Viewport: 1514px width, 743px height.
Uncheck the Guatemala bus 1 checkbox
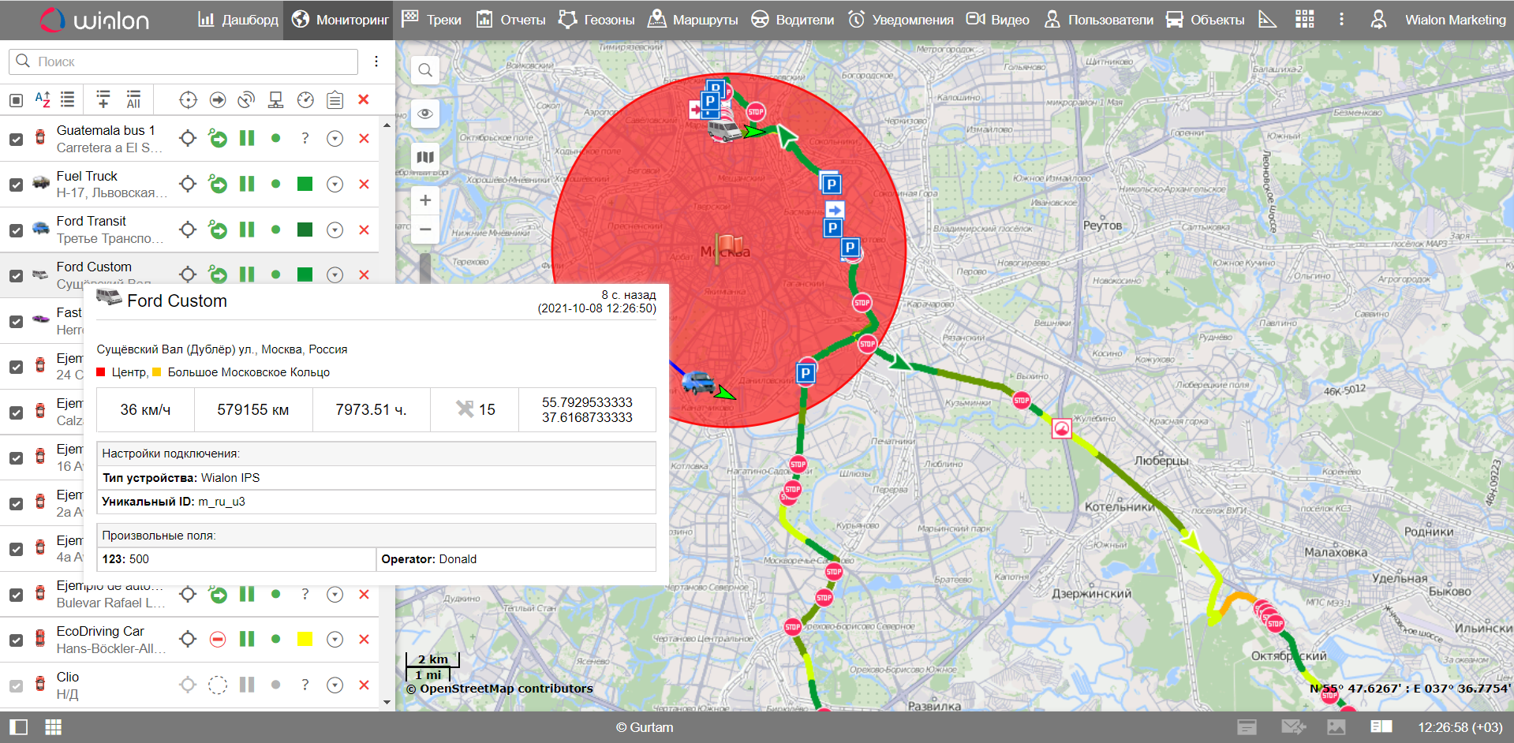(x=16, y=140)
